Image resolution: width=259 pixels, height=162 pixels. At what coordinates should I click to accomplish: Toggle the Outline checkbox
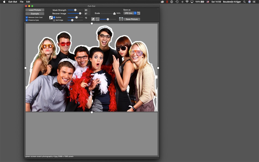tap(54, 17)
